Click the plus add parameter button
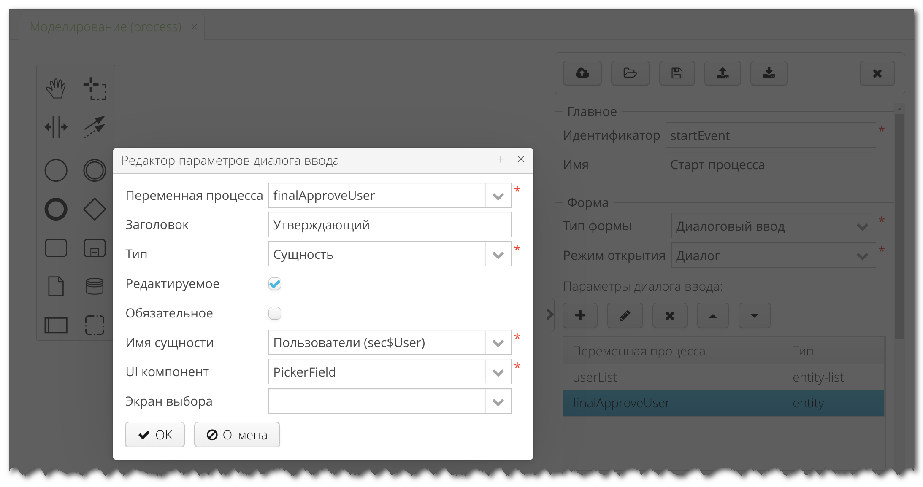 580,315
